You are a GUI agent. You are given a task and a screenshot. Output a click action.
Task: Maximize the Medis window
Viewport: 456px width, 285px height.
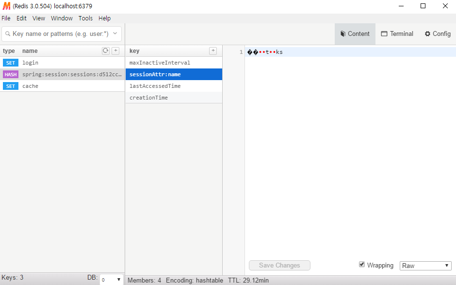423,6
